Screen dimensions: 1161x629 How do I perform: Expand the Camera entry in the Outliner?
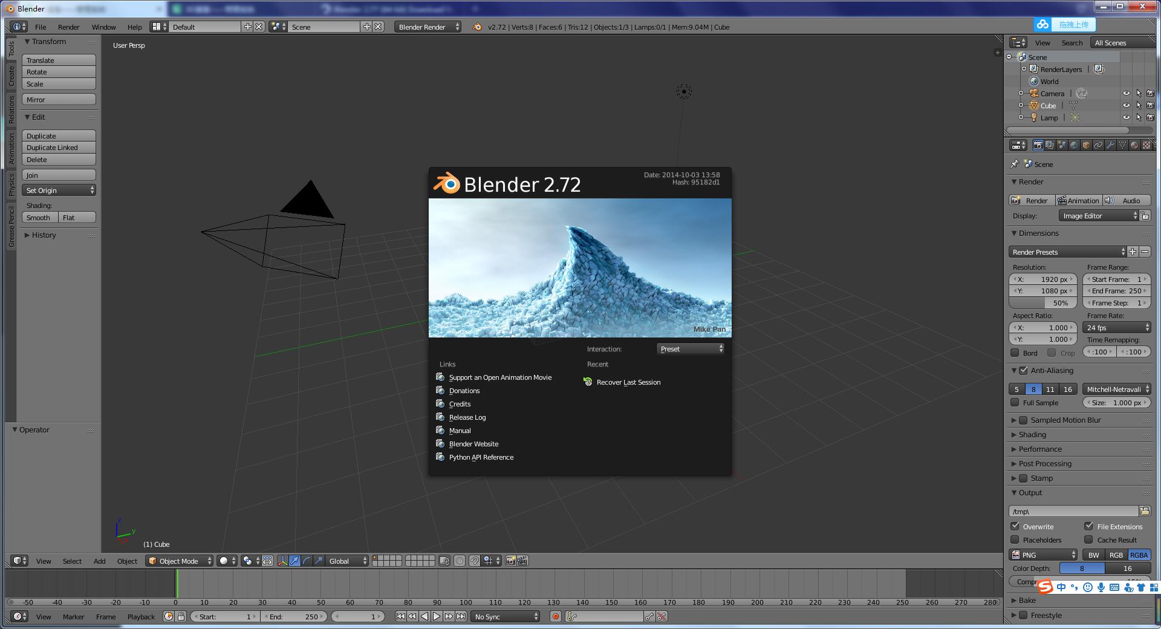click(x=1022, y=93)
